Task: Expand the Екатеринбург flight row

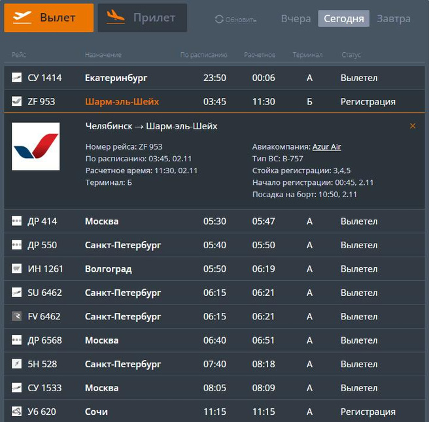Action: click(x=214, y=78)
